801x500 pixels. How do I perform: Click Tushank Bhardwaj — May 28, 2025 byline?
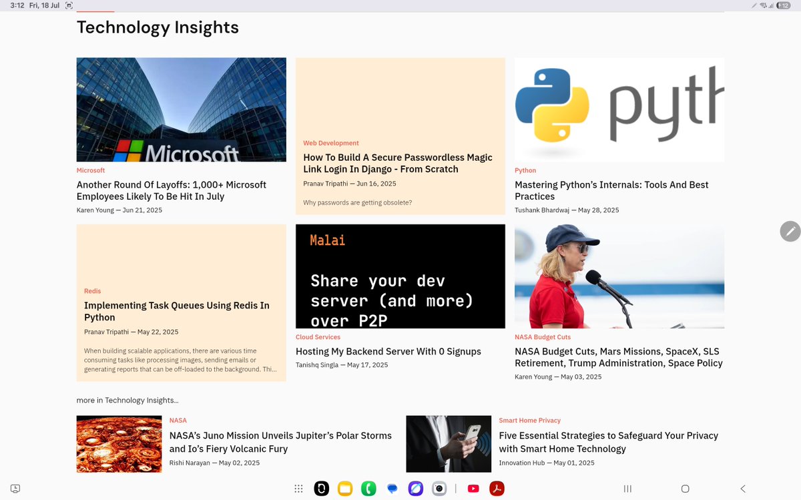[567, 210]
